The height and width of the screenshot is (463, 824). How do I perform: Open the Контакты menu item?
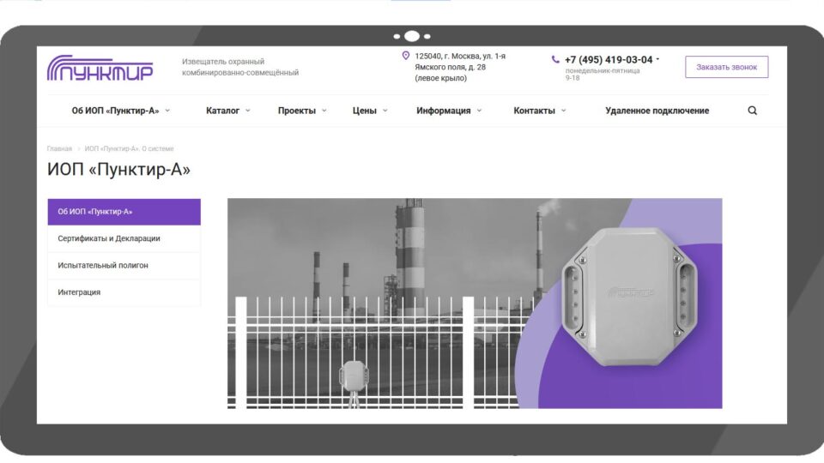535,111
